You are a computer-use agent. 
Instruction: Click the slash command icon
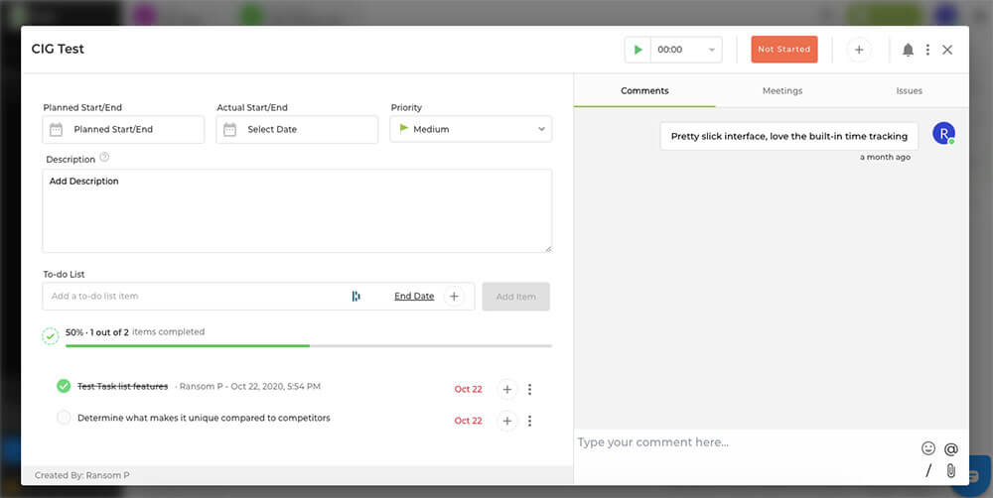(x=928, y=470)
